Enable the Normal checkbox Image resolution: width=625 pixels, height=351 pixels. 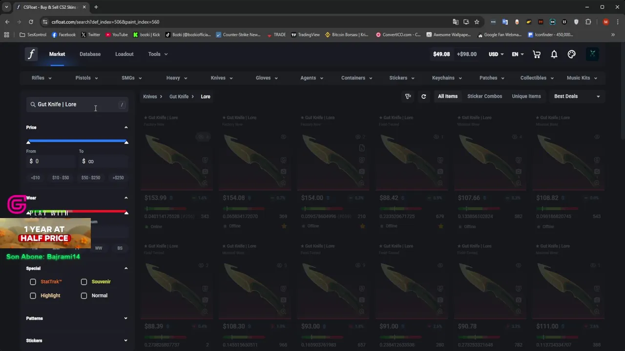tap(84, 295)
